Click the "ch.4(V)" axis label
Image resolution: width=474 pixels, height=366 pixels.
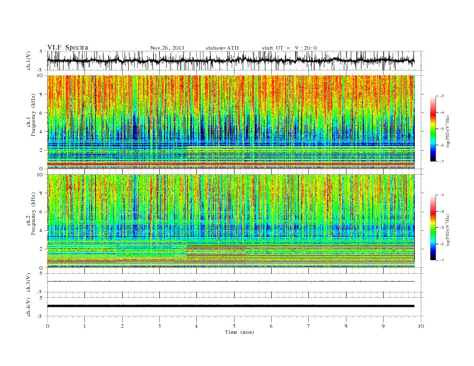[x=29, y=307]
